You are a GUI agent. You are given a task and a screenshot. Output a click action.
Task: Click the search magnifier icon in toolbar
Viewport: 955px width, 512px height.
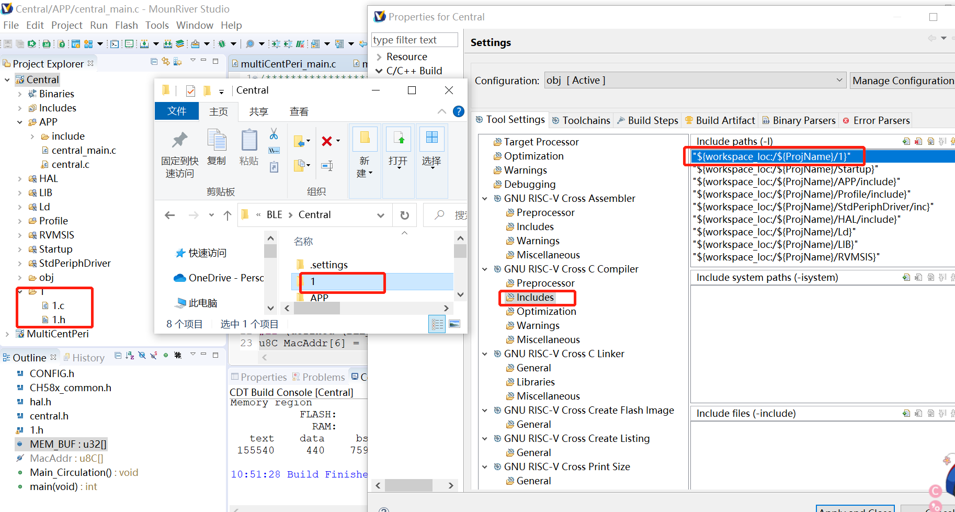[x=250, y=44]
